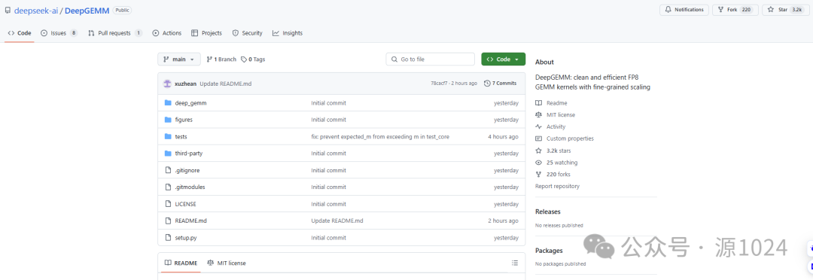Open the xuzhean author link
The height and width of the screenshot is (280, 813).
[186, 84]
